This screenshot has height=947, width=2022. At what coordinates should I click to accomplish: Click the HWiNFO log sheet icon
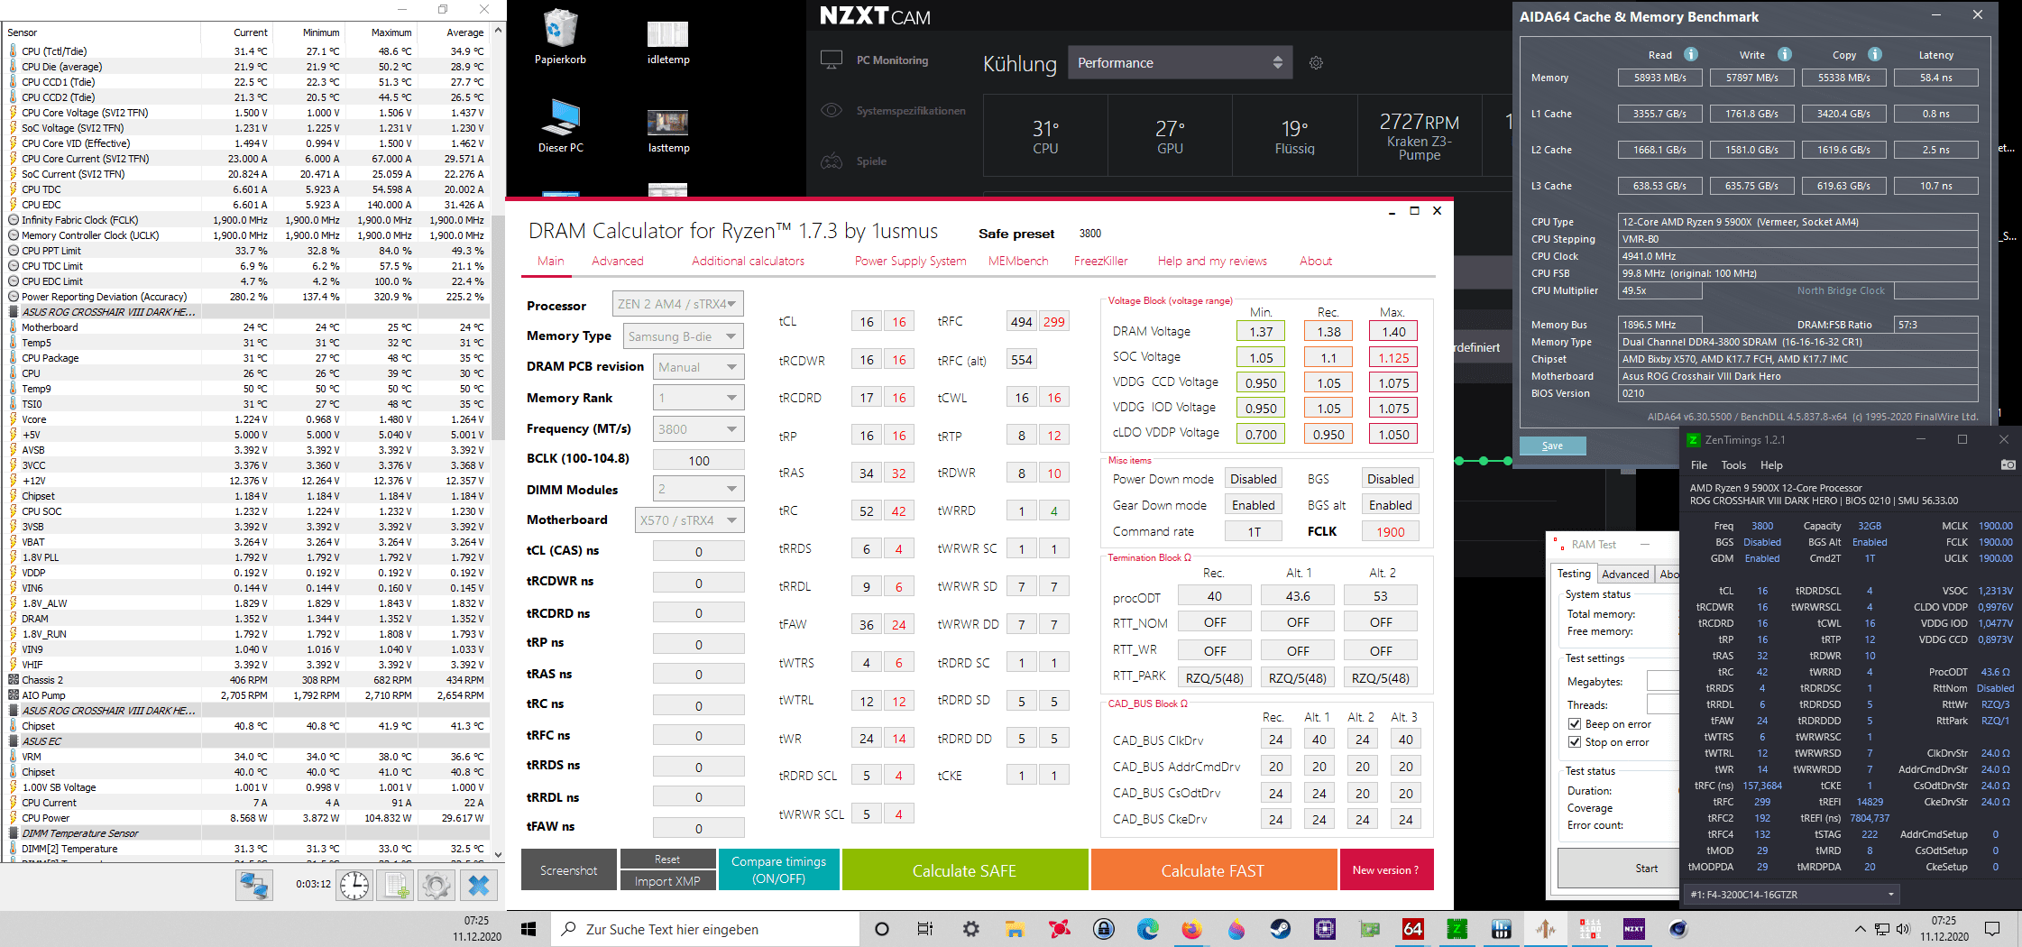tap(396, 885)
